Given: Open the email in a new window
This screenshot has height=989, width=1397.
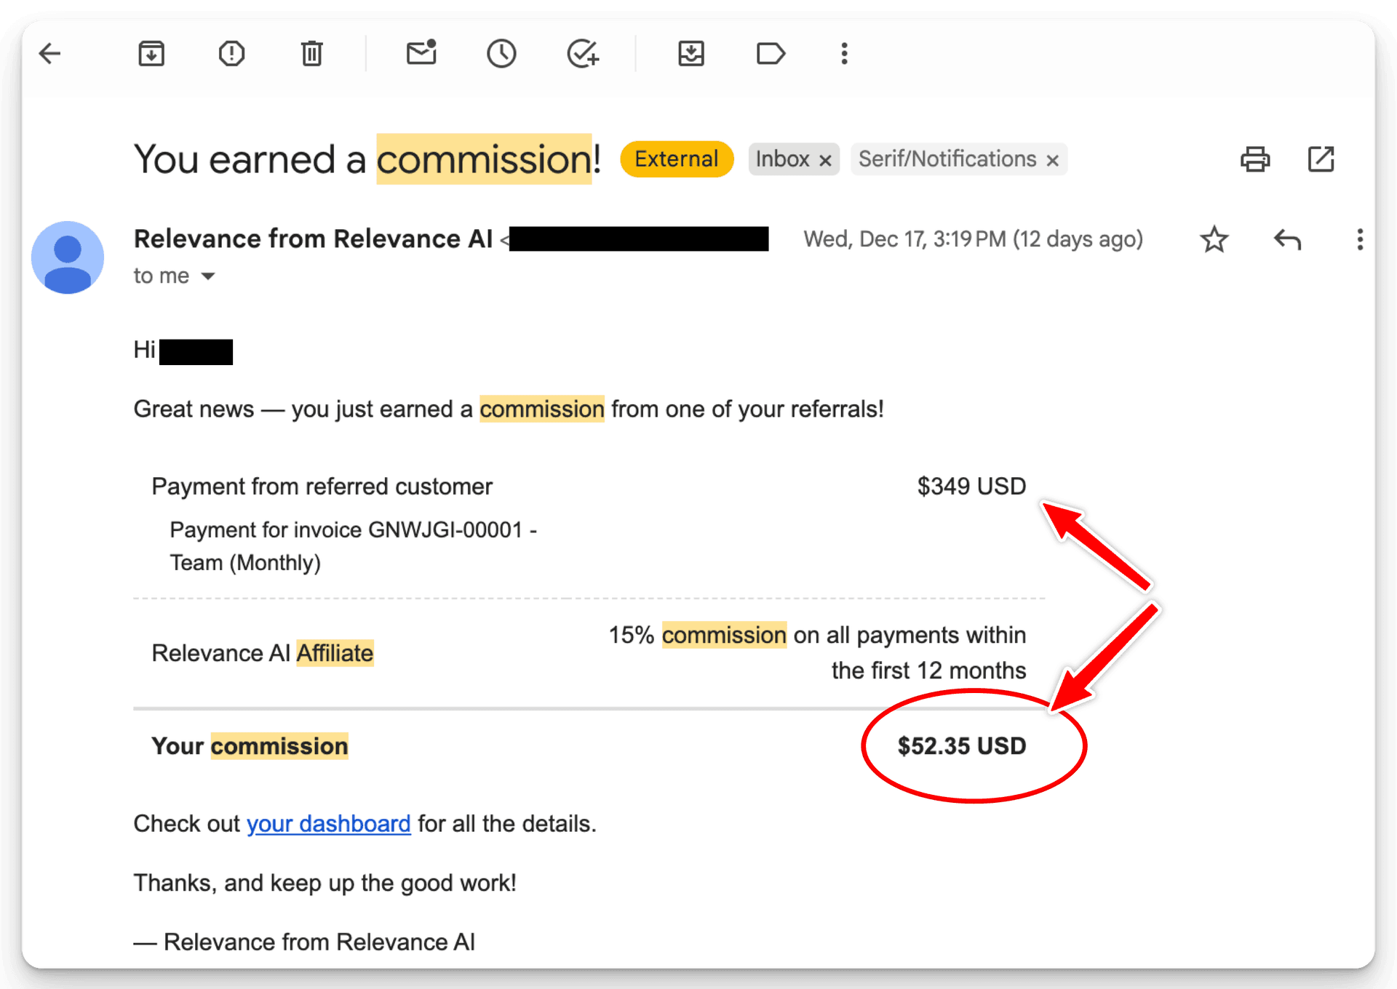Looking at the screenshot, I should pos(1321,159).
